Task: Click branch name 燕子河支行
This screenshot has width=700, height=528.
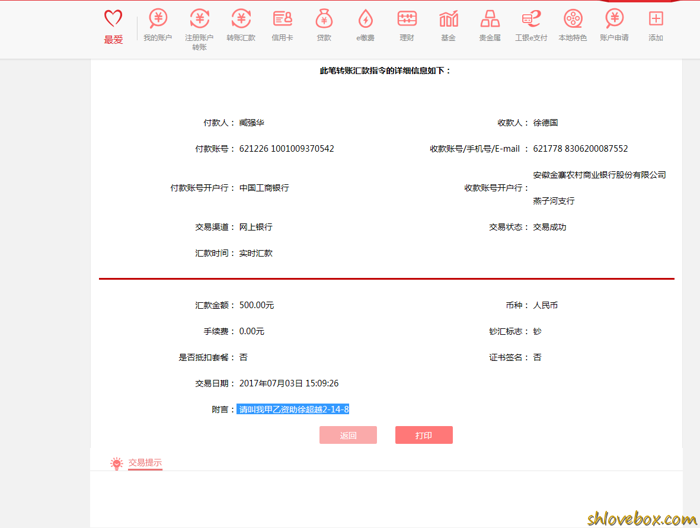Action: click(554, 201)
